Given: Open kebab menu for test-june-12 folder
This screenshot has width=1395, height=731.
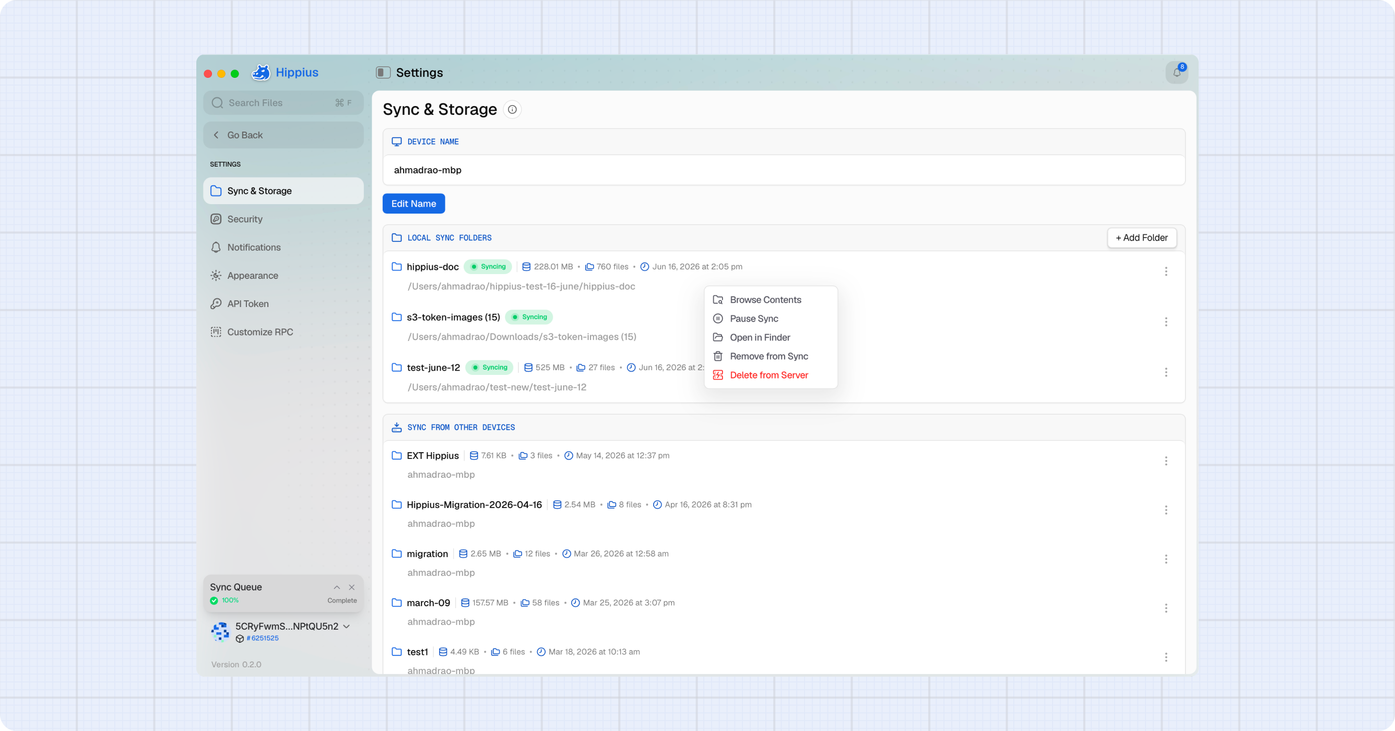Looking at the screenshot, I should click(1166, 372).
